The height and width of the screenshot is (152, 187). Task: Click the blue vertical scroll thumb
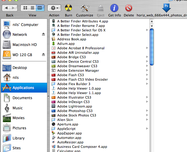click(x=152, y=47)
